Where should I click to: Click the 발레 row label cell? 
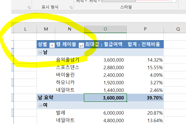[61, 113]
